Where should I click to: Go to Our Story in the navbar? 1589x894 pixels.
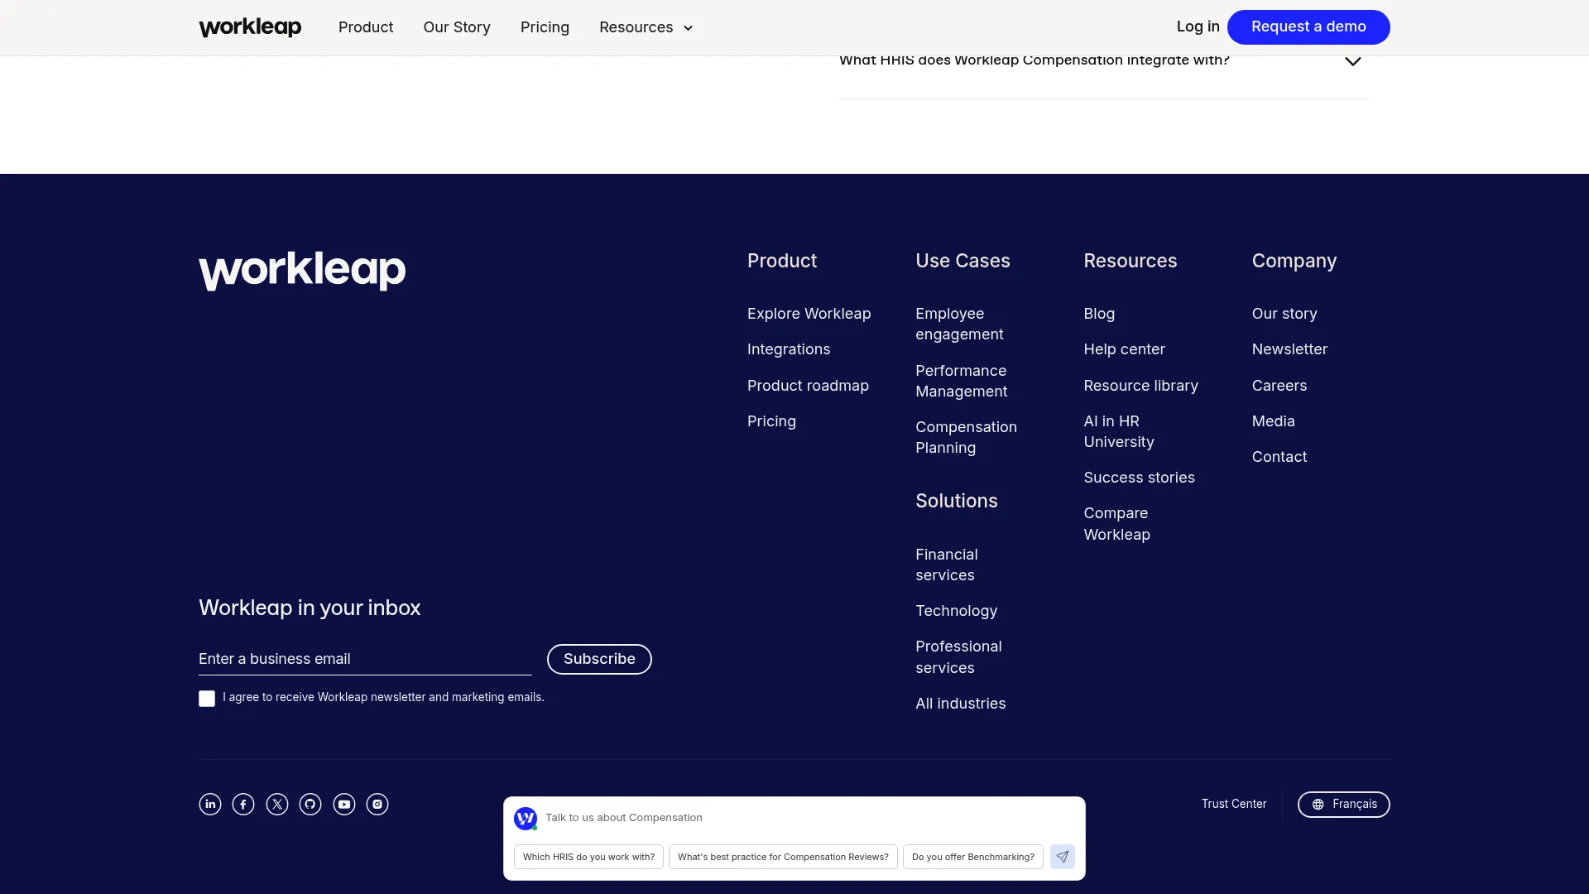pos(457,27)
